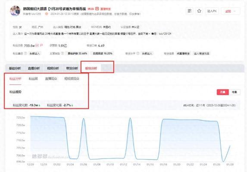Select the 增量 toggle option

(x=234, y=92)
